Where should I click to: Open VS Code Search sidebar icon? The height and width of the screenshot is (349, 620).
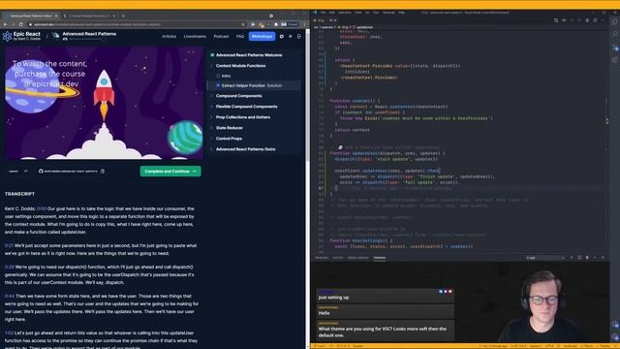615,35
